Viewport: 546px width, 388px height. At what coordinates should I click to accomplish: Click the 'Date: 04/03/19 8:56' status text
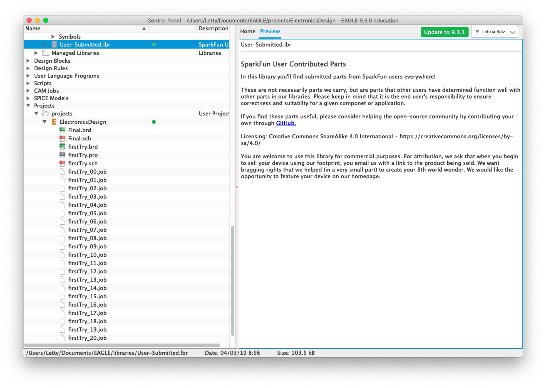click(x=233, y=353)
